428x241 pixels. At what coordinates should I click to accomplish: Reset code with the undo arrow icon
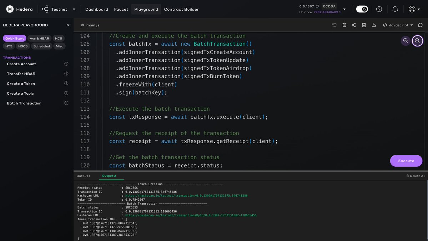pos(334,25)
